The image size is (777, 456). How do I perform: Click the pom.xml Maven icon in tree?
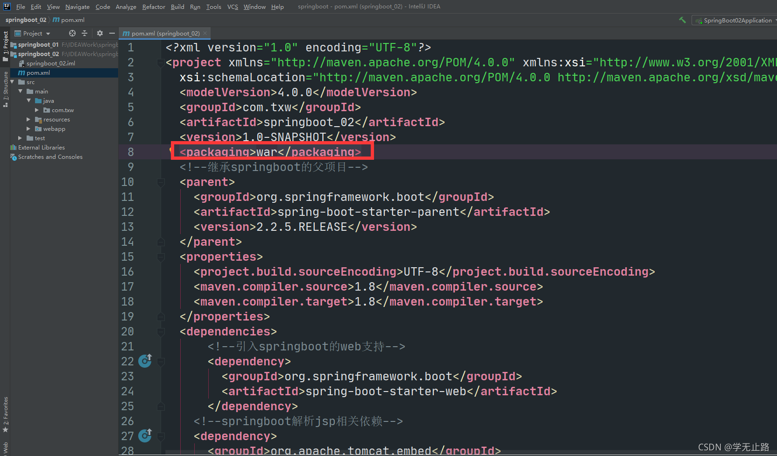click(21, 73)
